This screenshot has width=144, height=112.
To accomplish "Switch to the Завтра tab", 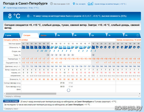I will pyautogui.click(x=47, y=35).
